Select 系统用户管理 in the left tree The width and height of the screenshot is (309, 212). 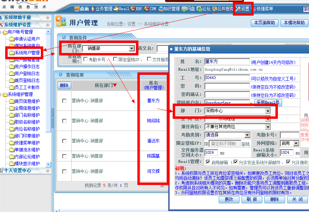(27, 53)
